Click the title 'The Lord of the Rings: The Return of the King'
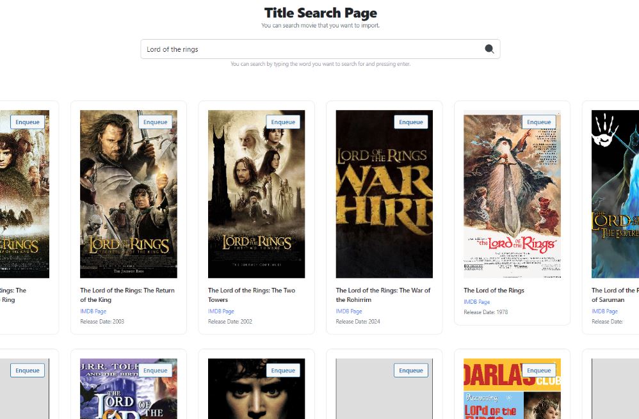 (127, 295)
